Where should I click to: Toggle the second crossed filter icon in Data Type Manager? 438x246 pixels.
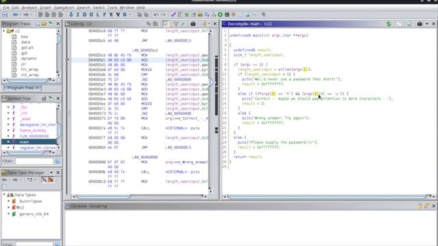(x=51, y=180)
